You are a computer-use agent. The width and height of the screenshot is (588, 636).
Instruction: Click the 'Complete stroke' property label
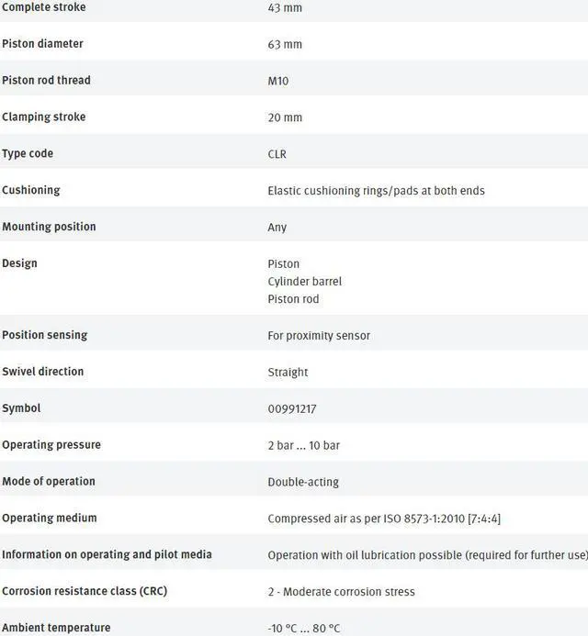pos(43,7)
